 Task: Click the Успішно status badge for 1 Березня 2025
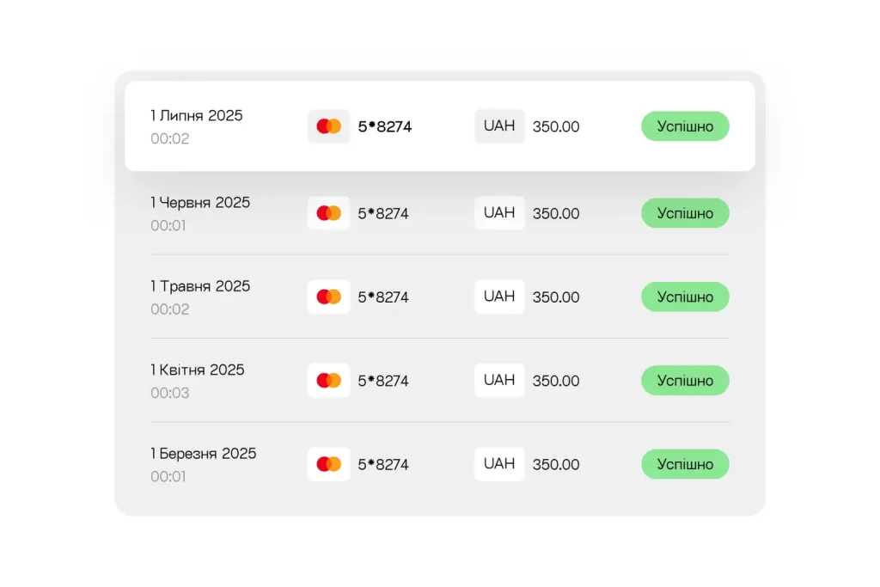pyautogui.click(x=685, y=464)
